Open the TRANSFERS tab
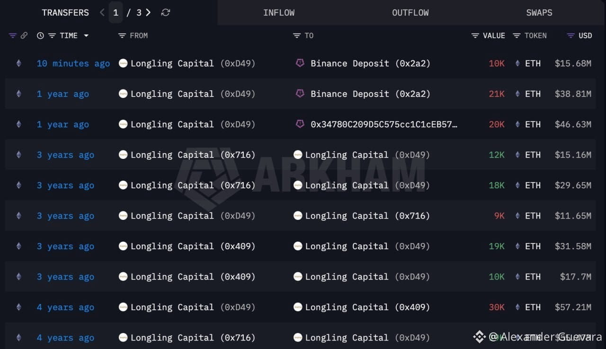 click(x=65, y=13)
